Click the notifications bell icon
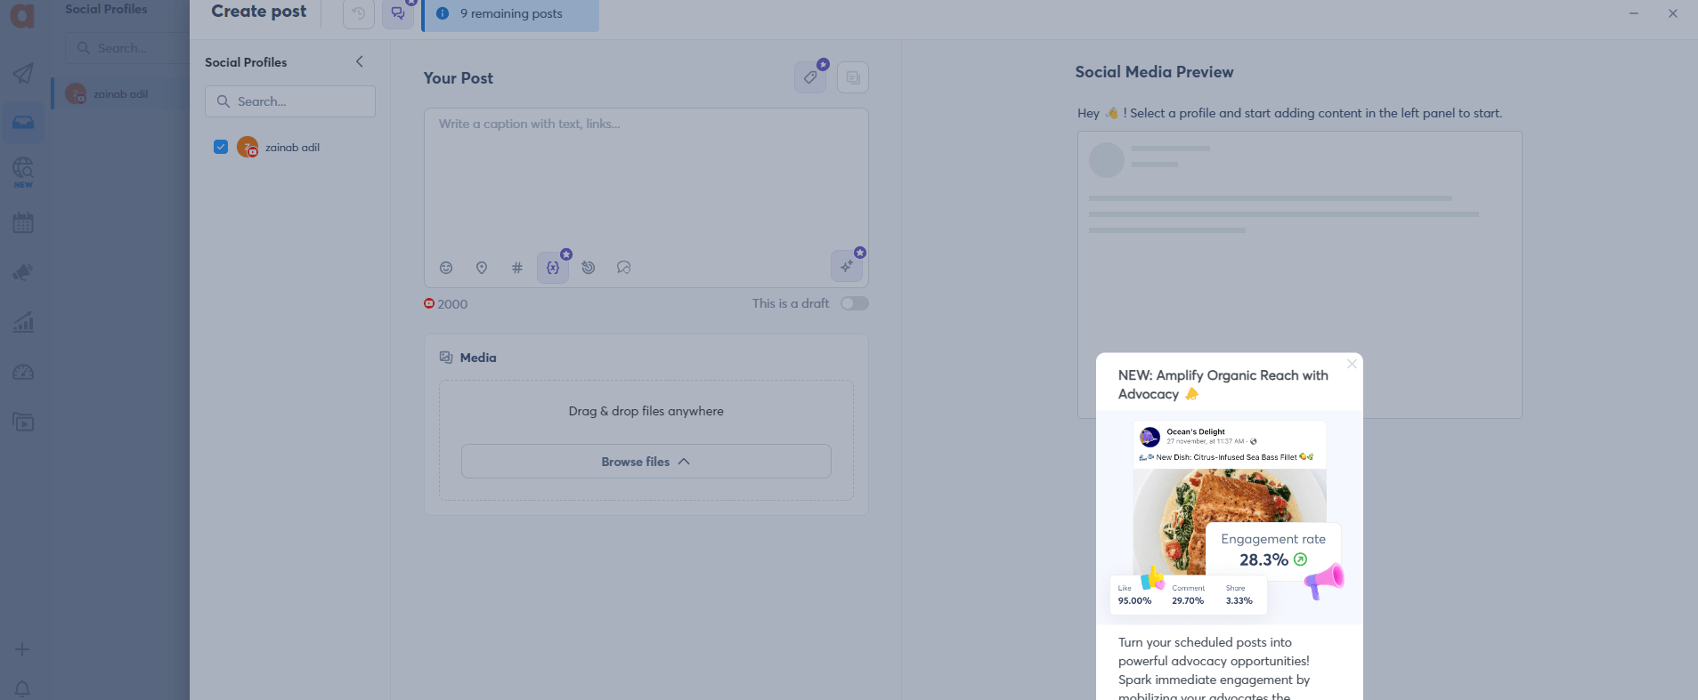 (x=22, y=688)
